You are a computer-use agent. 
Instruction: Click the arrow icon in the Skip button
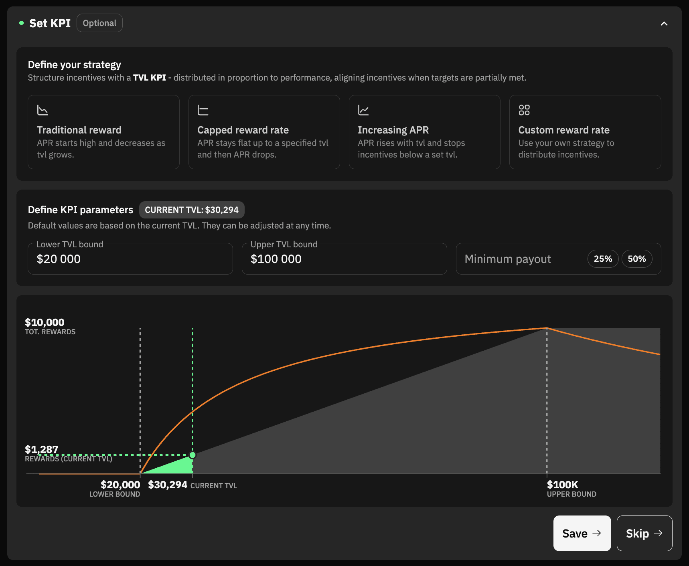pyautogui.click(x=658, y=533)
